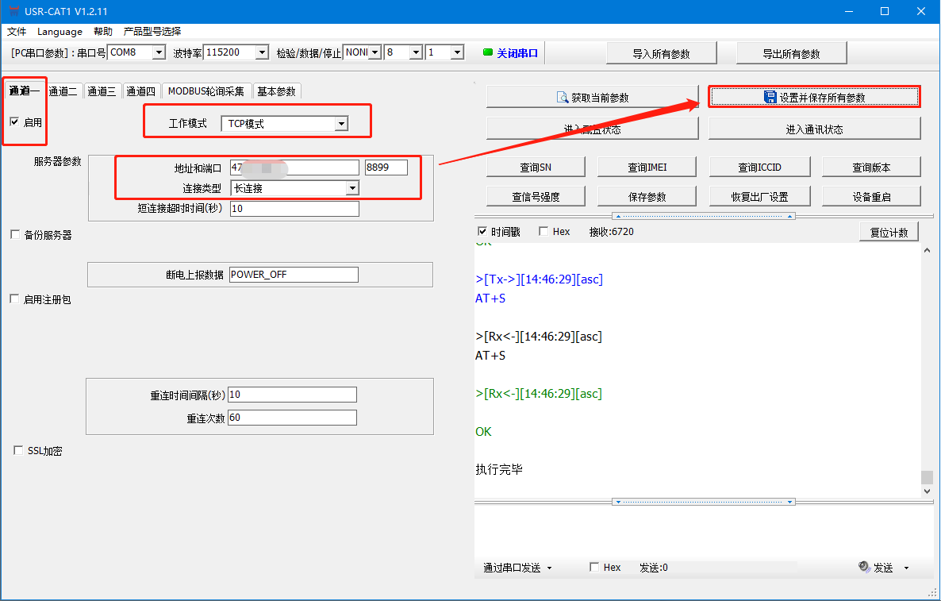Open the 产品型号选择 menu

152,32
